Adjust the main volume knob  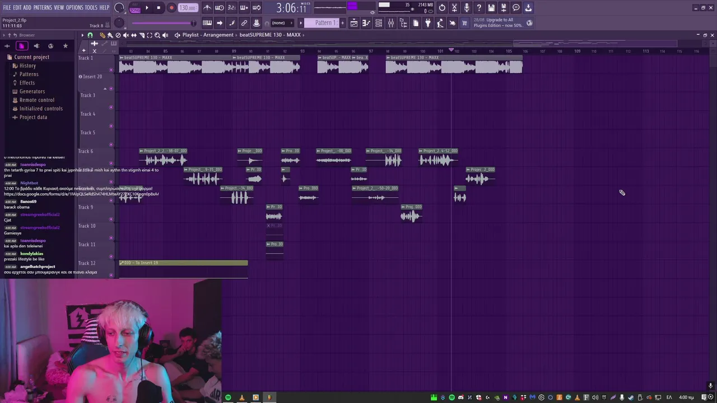[x=119, y=8]
